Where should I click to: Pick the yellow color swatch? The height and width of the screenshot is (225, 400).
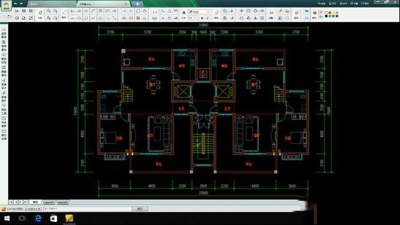[333, 12]
